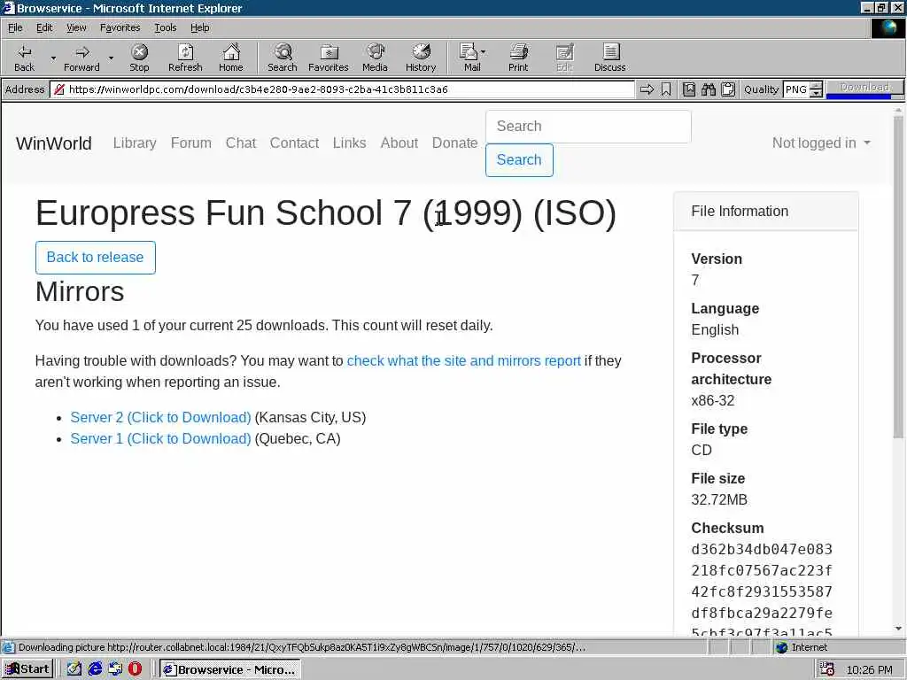
Task: Download from Server 2 (Kansas City) link
Action: pyautogui.click(x=161, y=418)
